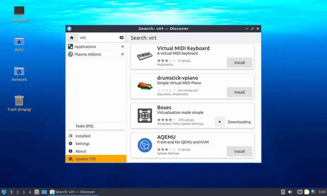Click the Update refresh icon
The height and width of the screenshot is (196, 327).
point(71,159)
